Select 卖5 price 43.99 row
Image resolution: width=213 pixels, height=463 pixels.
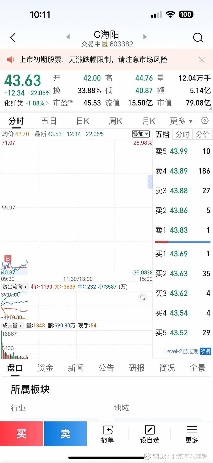183,151
